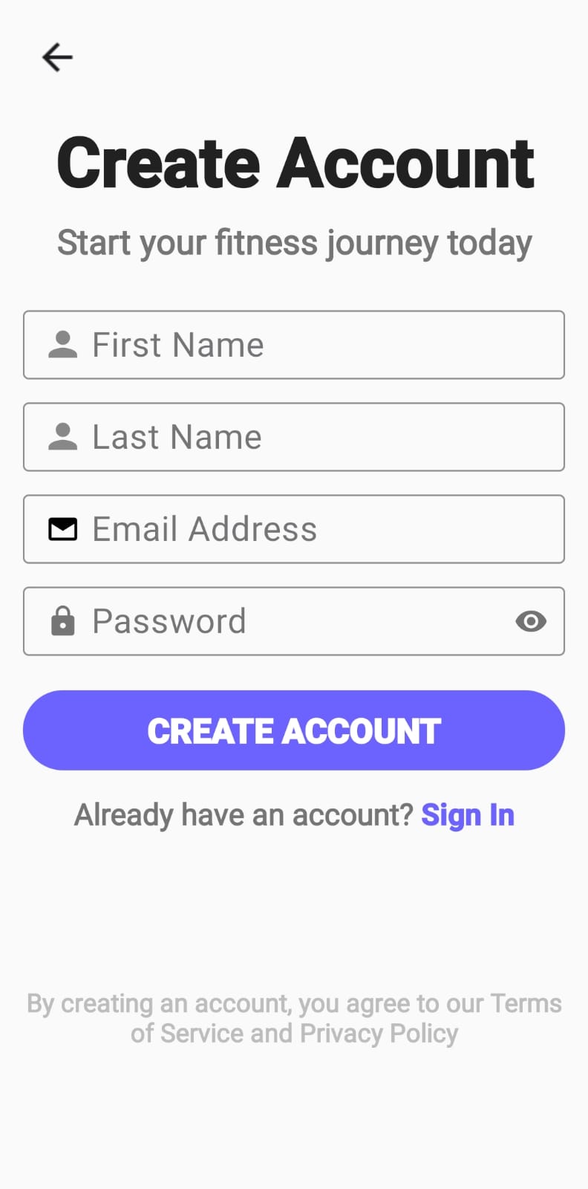Screen dimensions: 588x1189
Task: Open the Sign In link
Action: tap(468, 815)
